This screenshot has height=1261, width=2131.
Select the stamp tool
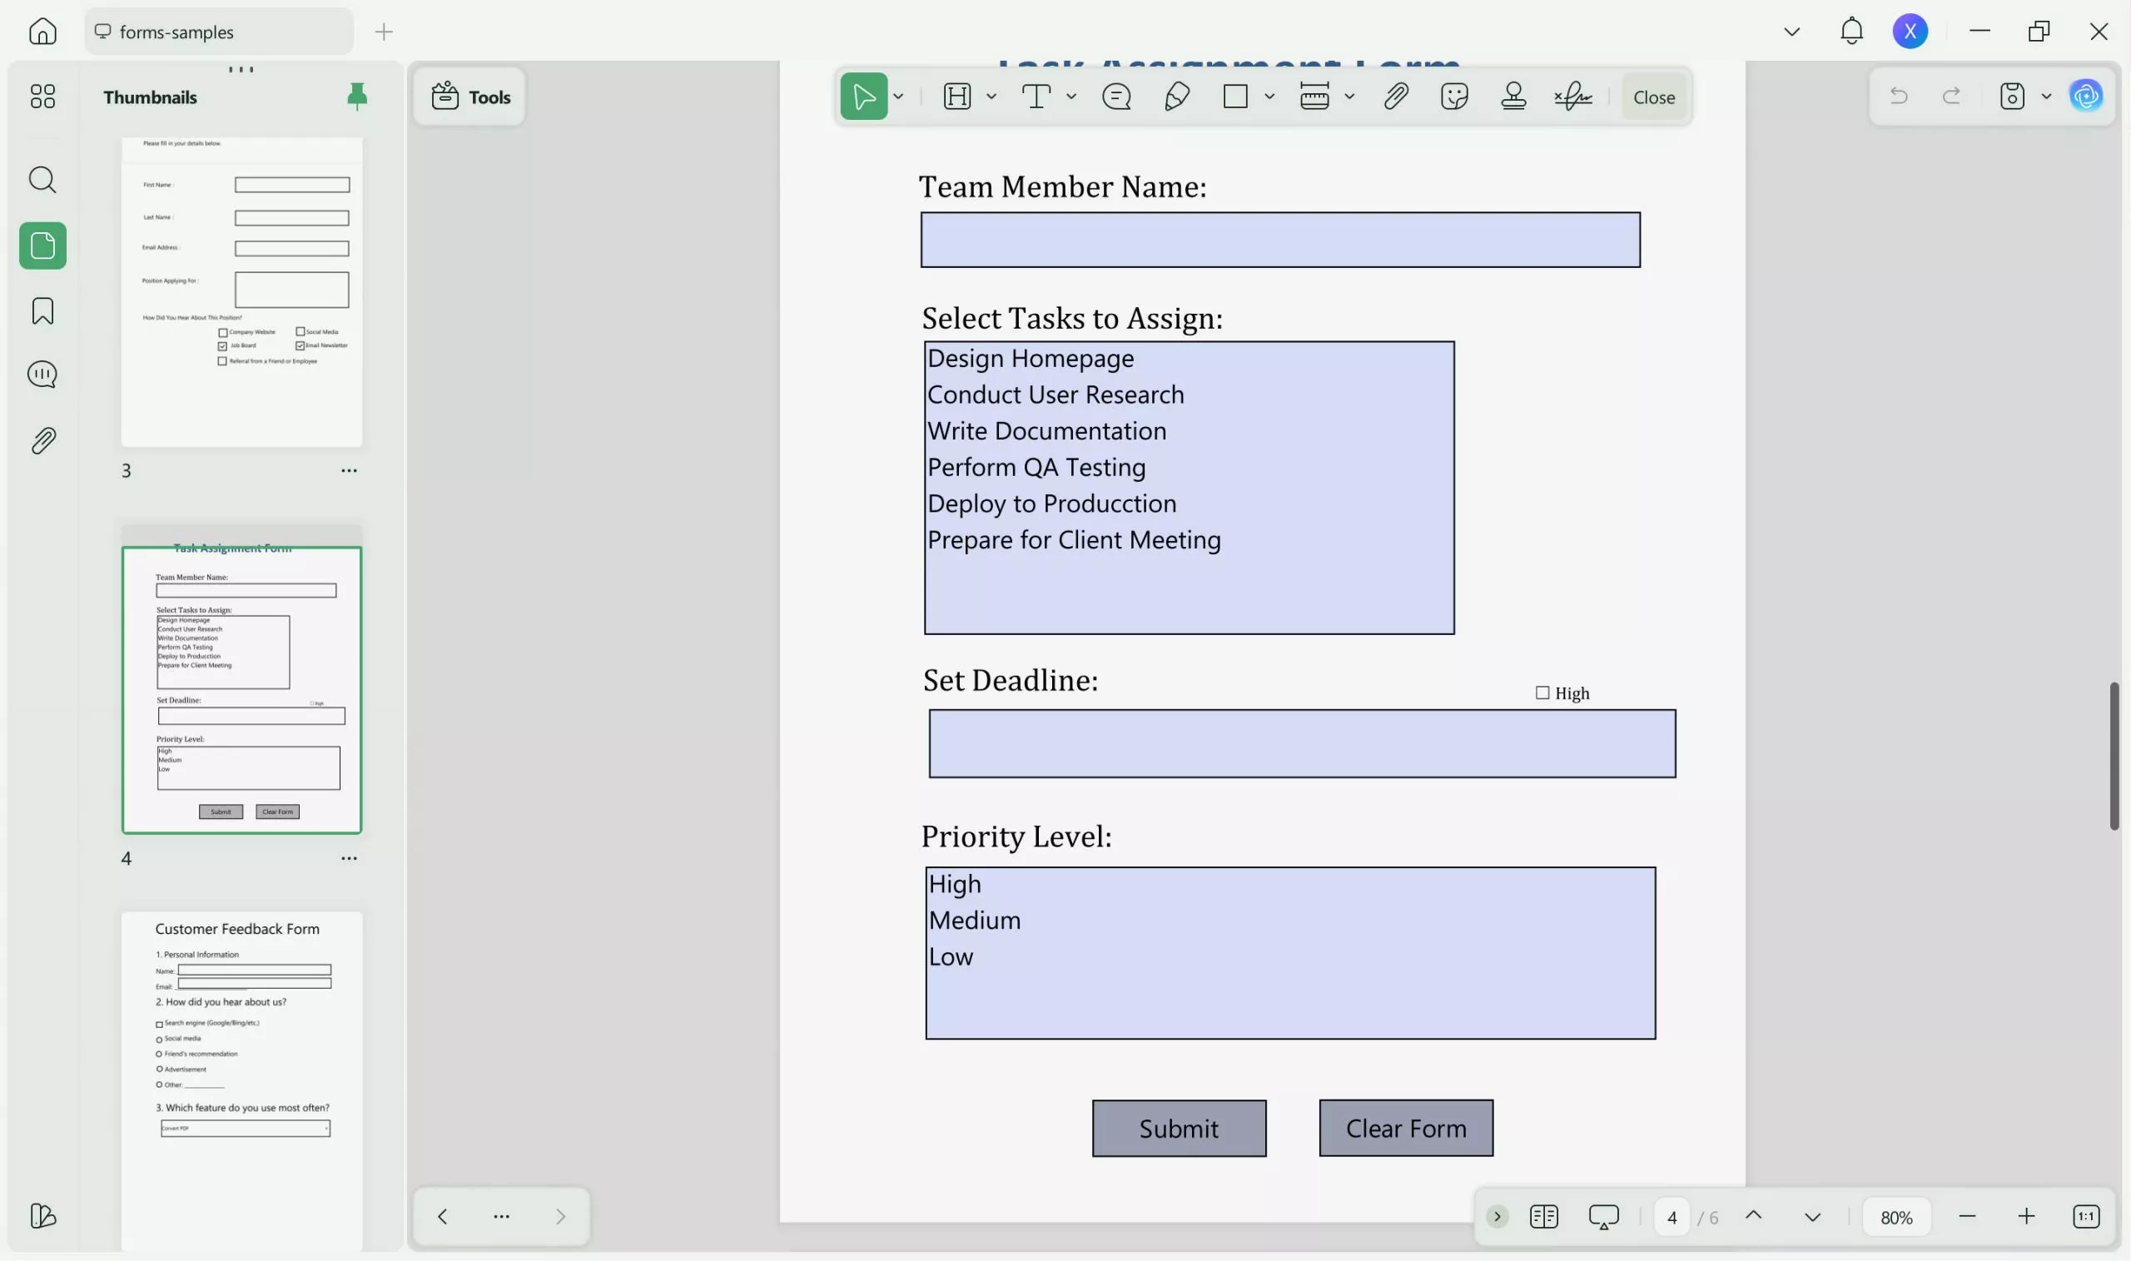[1514, 96]
